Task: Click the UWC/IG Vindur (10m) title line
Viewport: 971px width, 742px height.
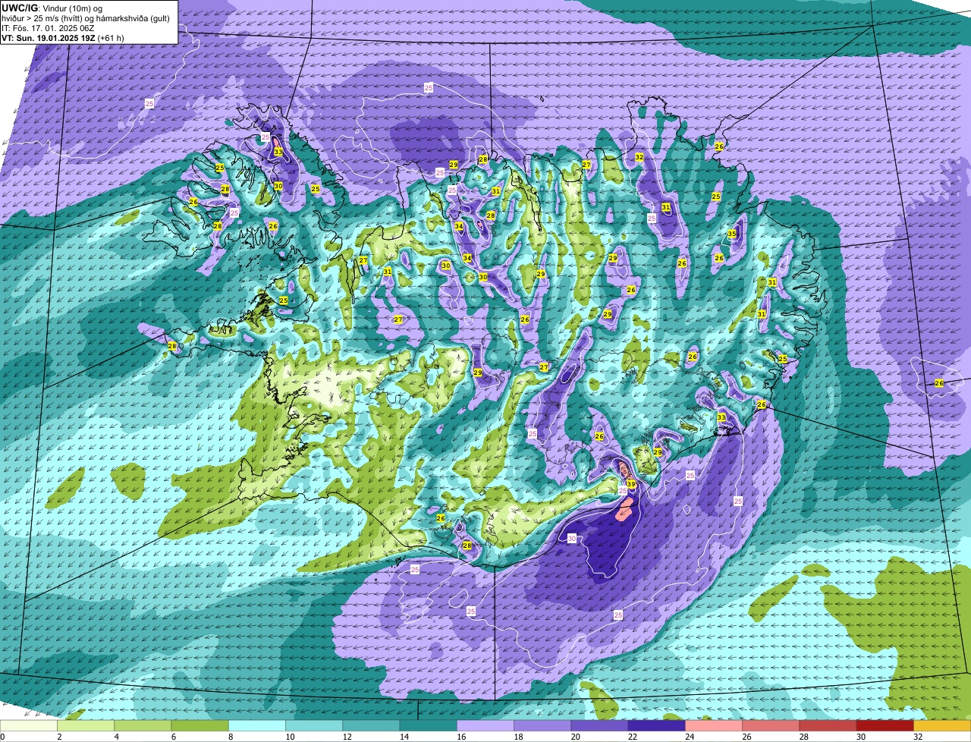Action: [52, 8]
